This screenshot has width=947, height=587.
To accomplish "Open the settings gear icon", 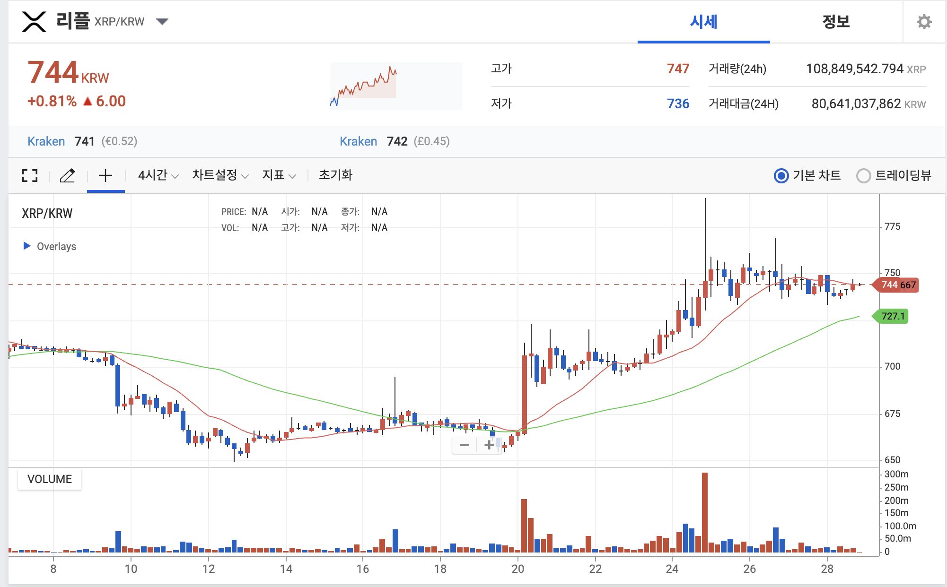I will [924, 22].
